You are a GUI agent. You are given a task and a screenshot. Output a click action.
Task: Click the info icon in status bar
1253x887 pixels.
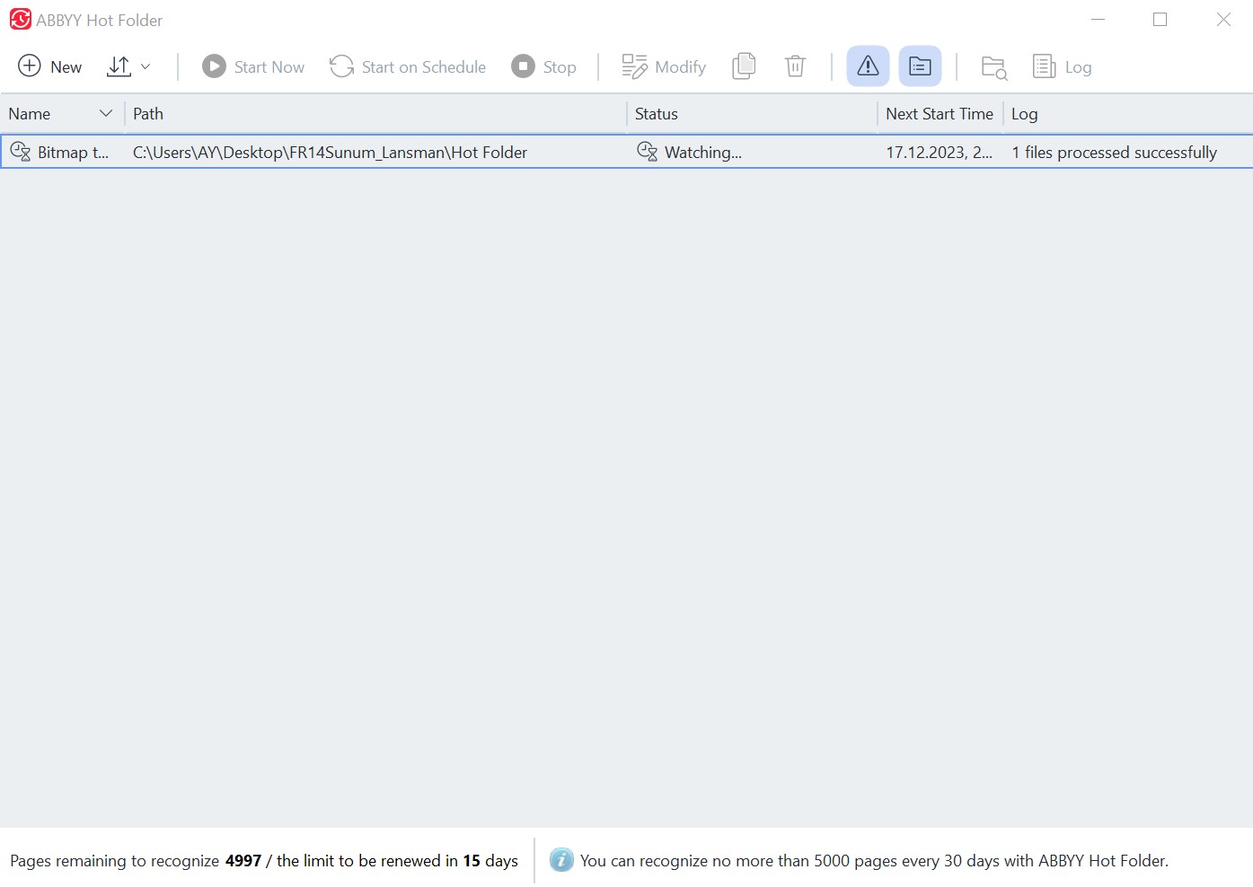click(x=561, y=860)
